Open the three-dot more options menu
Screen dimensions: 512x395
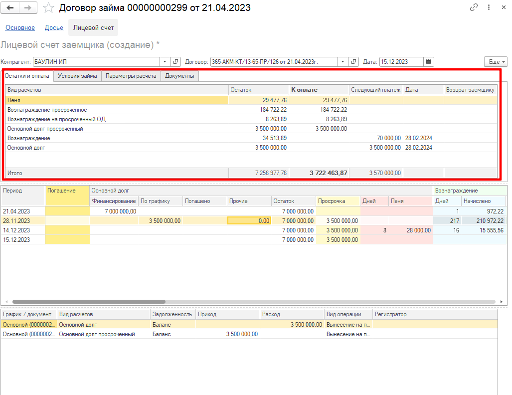coord(489,7)
